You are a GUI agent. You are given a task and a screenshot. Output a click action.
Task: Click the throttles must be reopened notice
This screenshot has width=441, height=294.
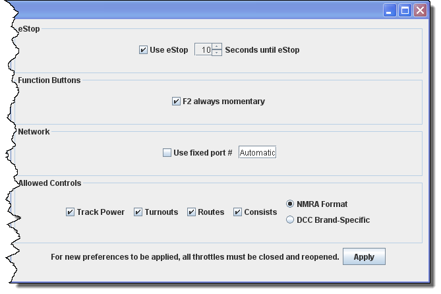click(195, 257)
